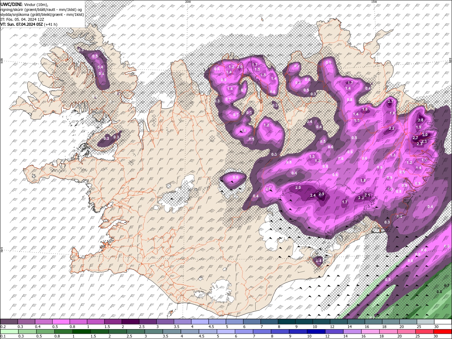Pick the upper scale swatch starting at 0.3

click(x=26, y=322)
